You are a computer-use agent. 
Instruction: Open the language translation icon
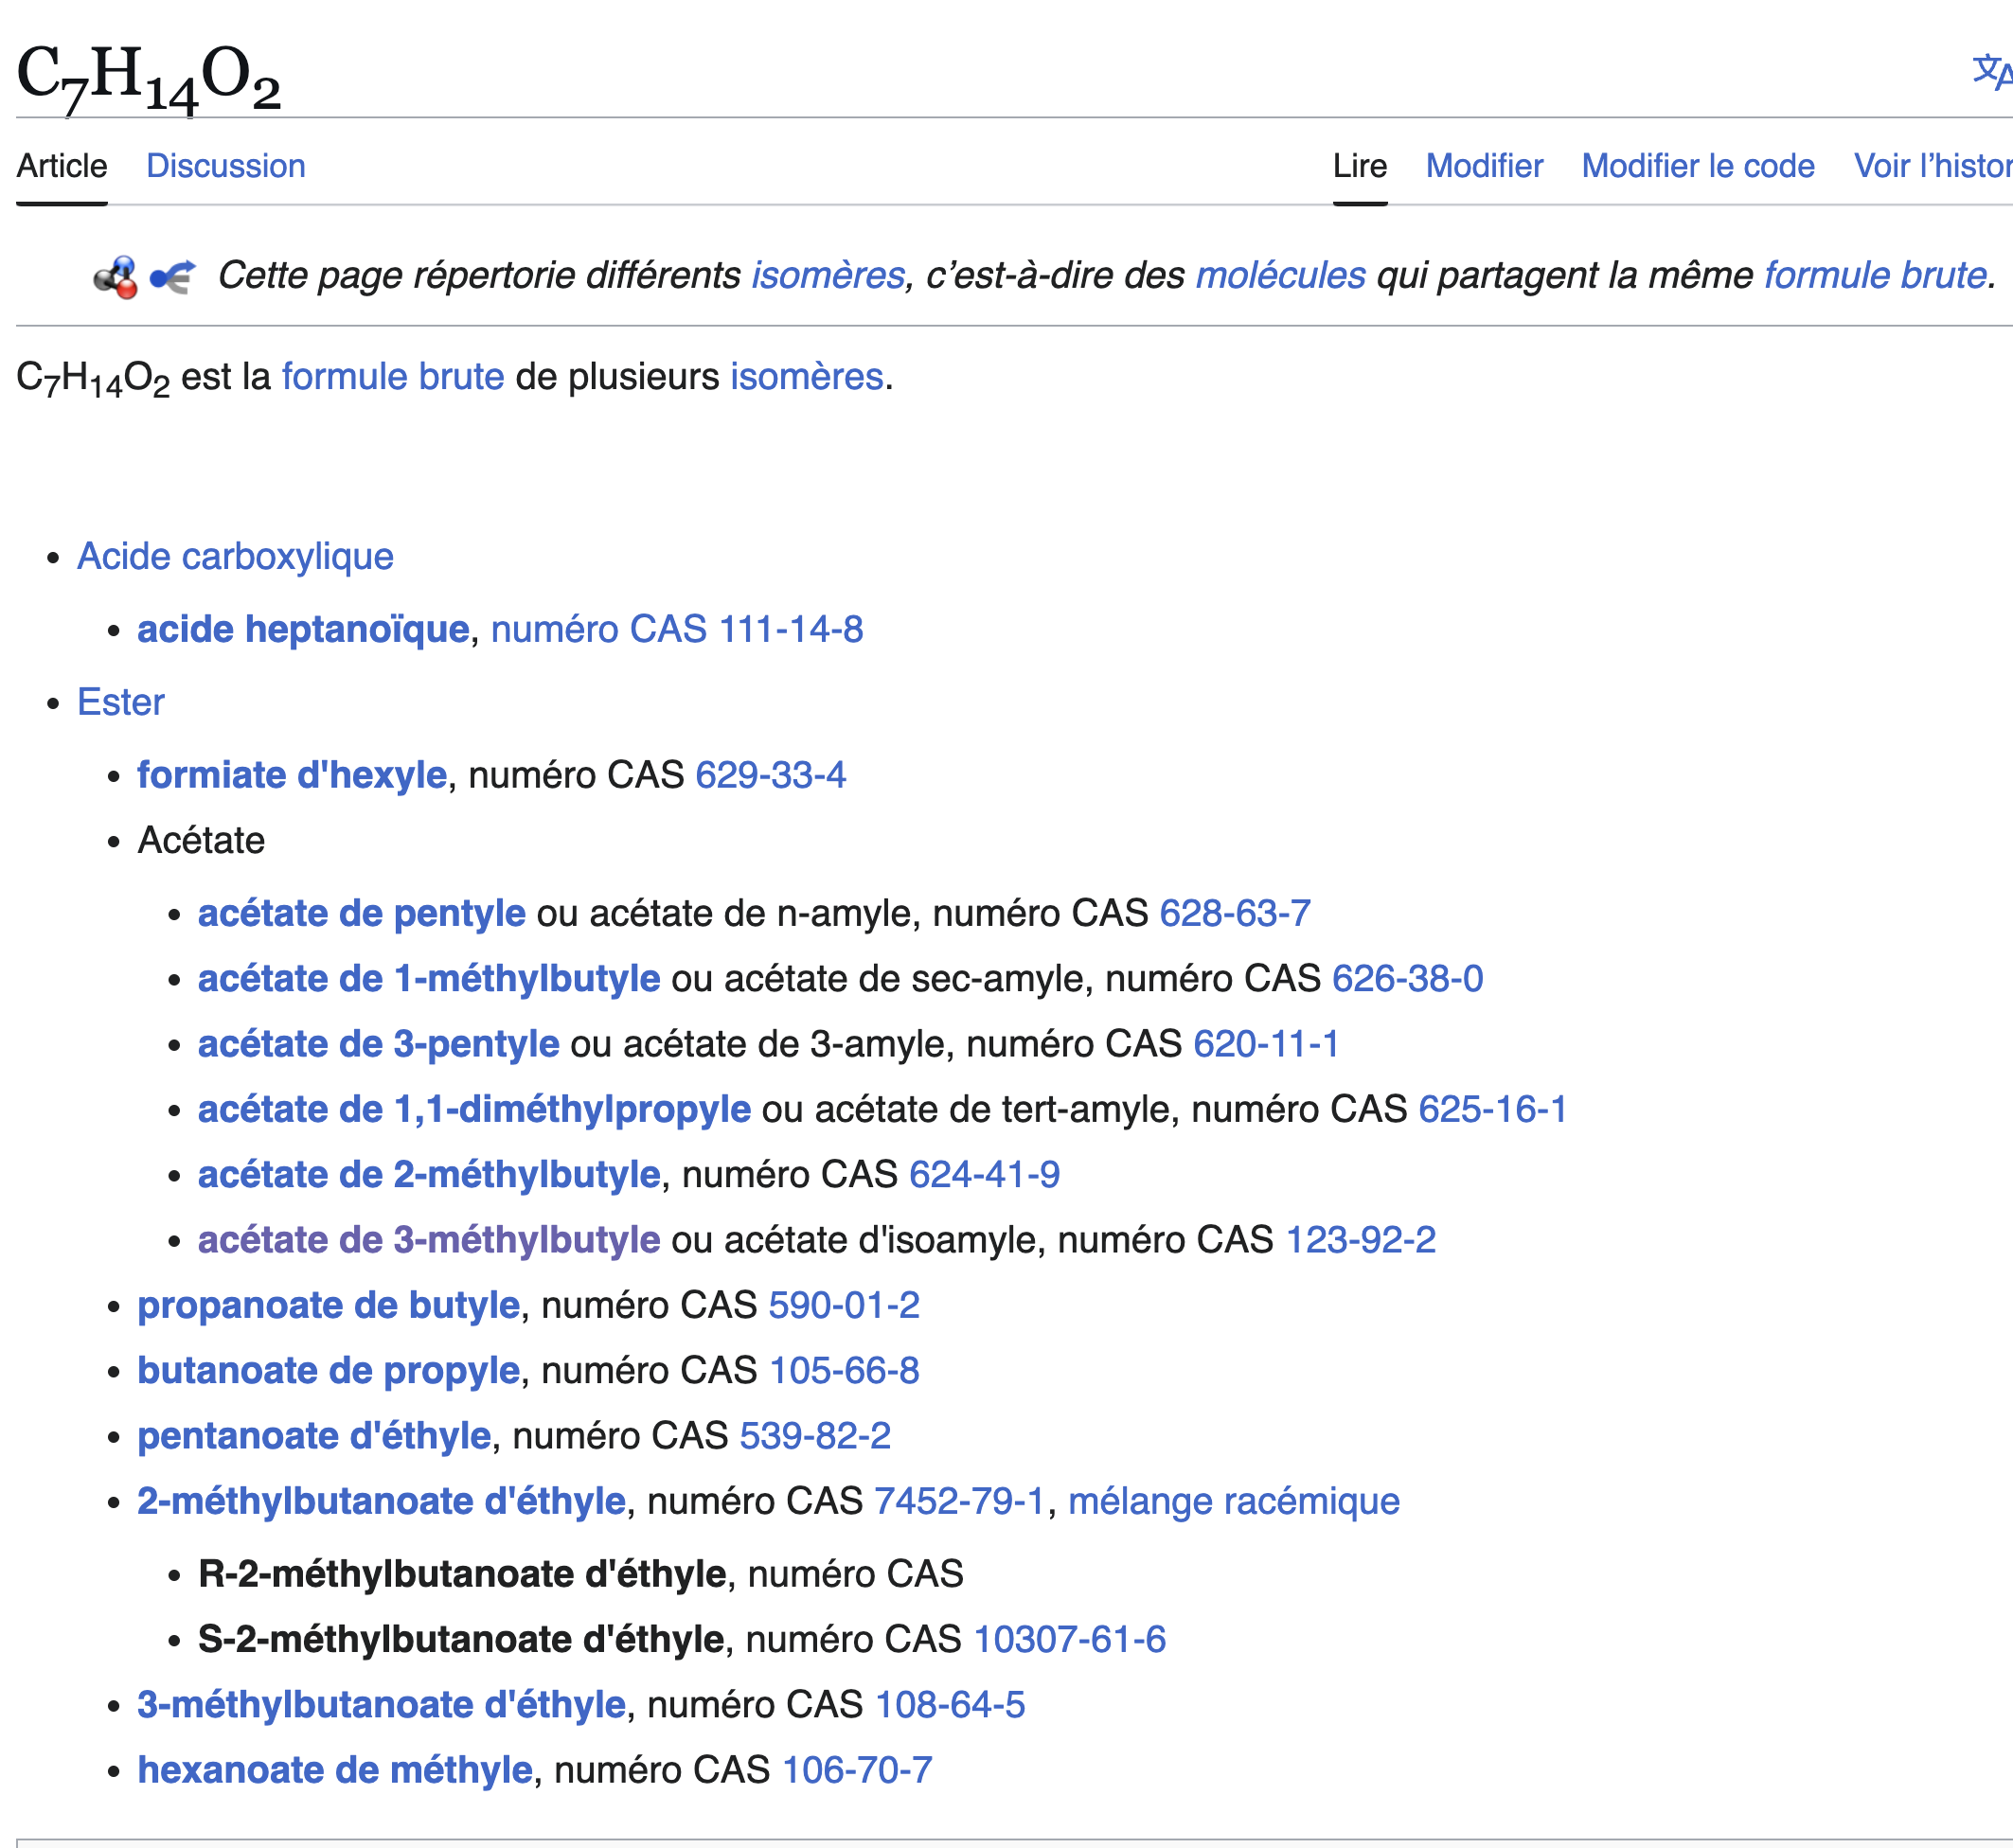1992,72
